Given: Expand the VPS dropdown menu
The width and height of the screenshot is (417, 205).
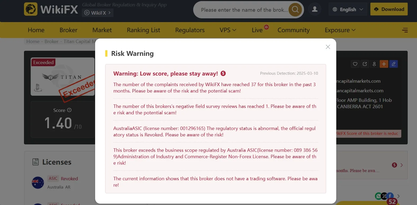Looking at the screenshot, I should click(x=228, y=30).
